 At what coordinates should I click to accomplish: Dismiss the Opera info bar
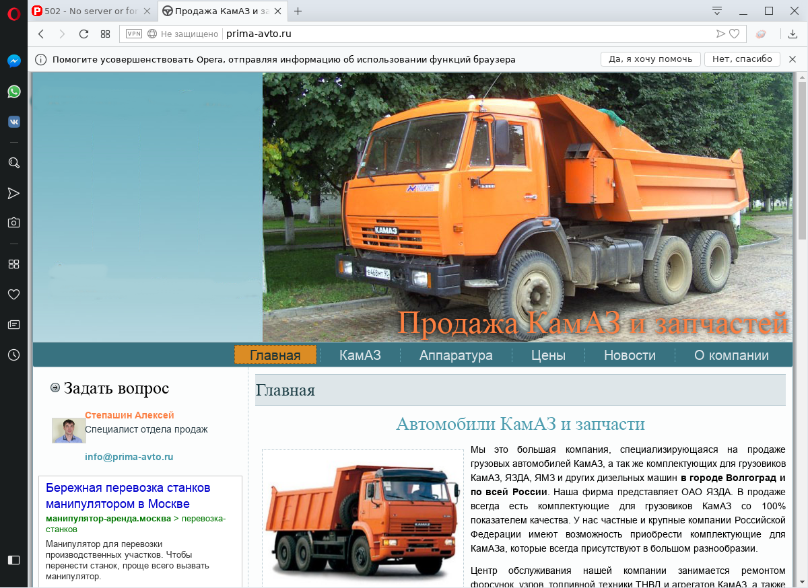tap(793, 59)
